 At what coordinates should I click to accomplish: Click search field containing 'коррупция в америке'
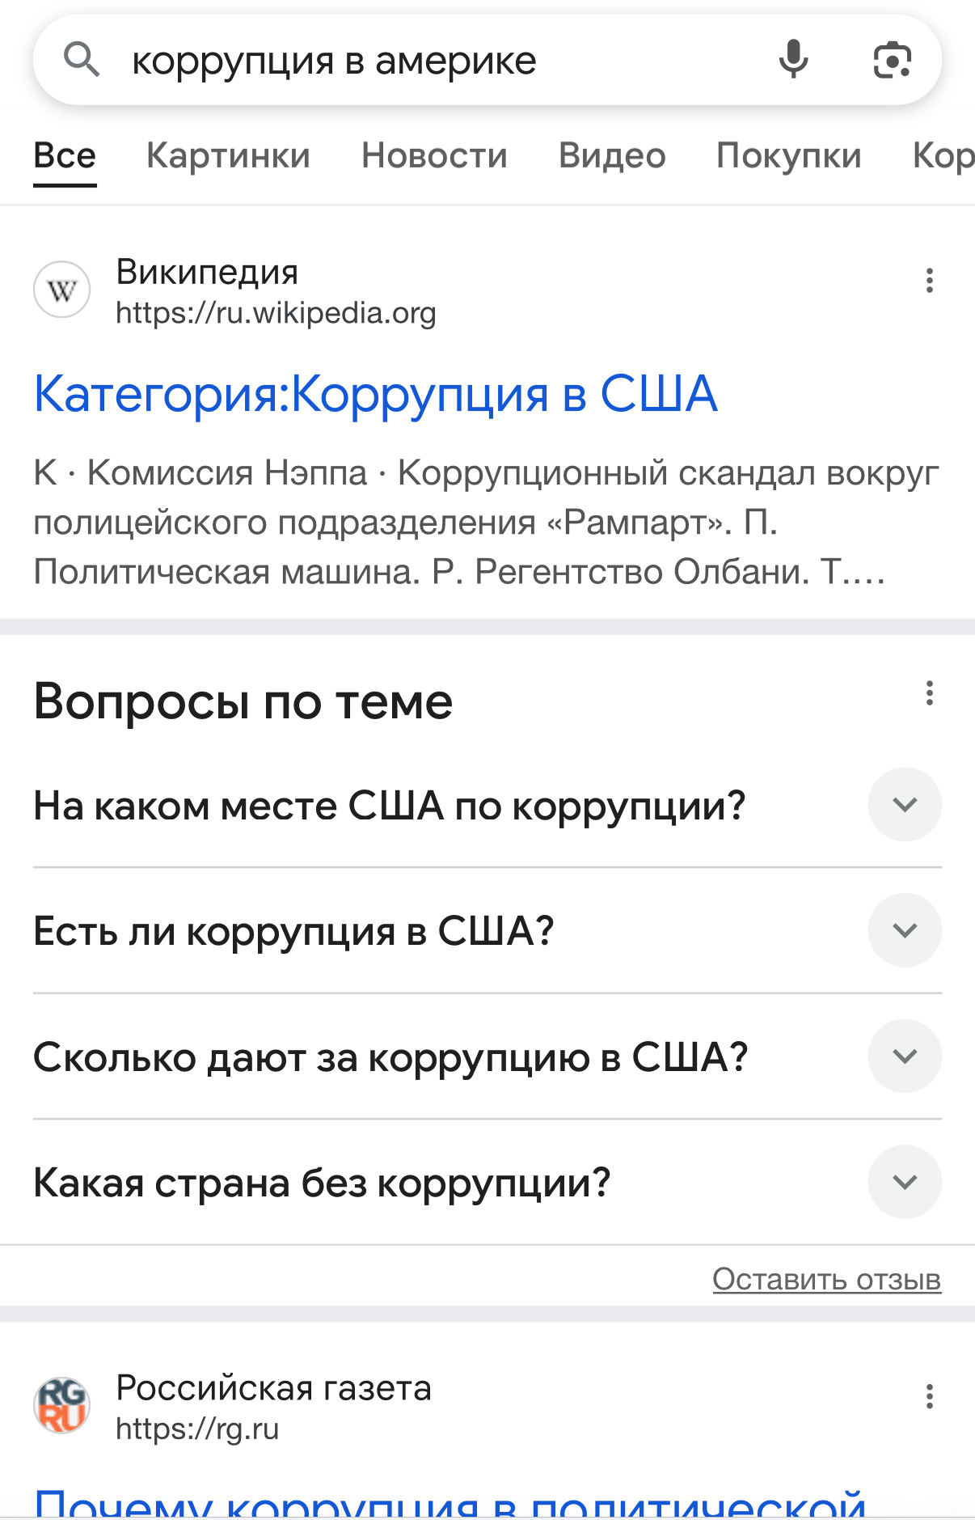pos(437,61)
